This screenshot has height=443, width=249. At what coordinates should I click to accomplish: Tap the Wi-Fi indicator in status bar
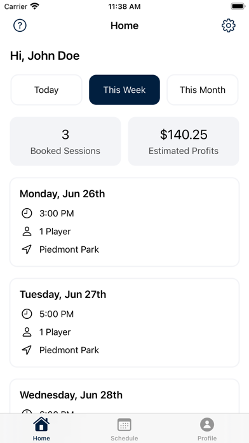[x=35, y=6]
